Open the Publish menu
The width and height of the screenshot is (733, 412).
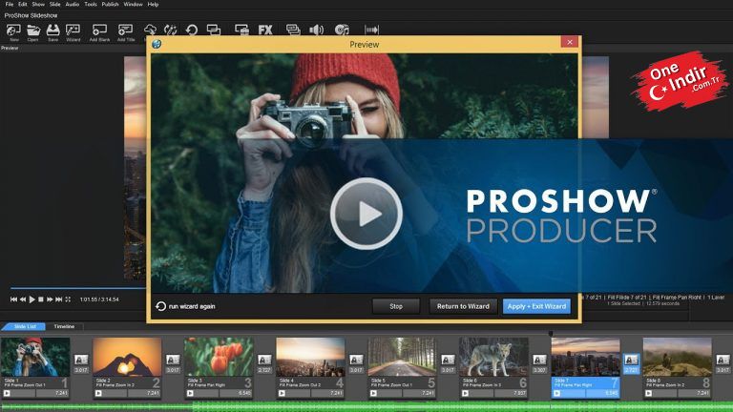tap(110, 4)
